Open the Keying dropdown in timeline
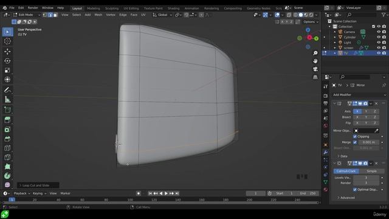Image resolution: width=389 pixels, height=219 pixels. pyautogui.click(x=39, y=193)
